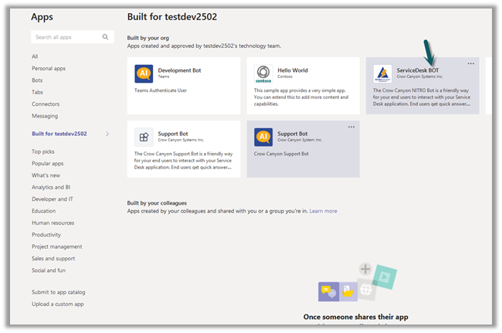Screen dimensions: 502x333
Task: Open the Productivity category
Action: click(46, 234)
